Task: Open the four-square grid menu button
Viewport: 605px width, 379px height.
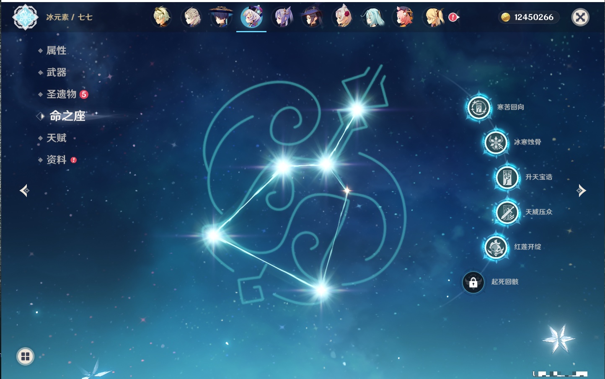Action: pyautogui.click(x=25, y=356)
